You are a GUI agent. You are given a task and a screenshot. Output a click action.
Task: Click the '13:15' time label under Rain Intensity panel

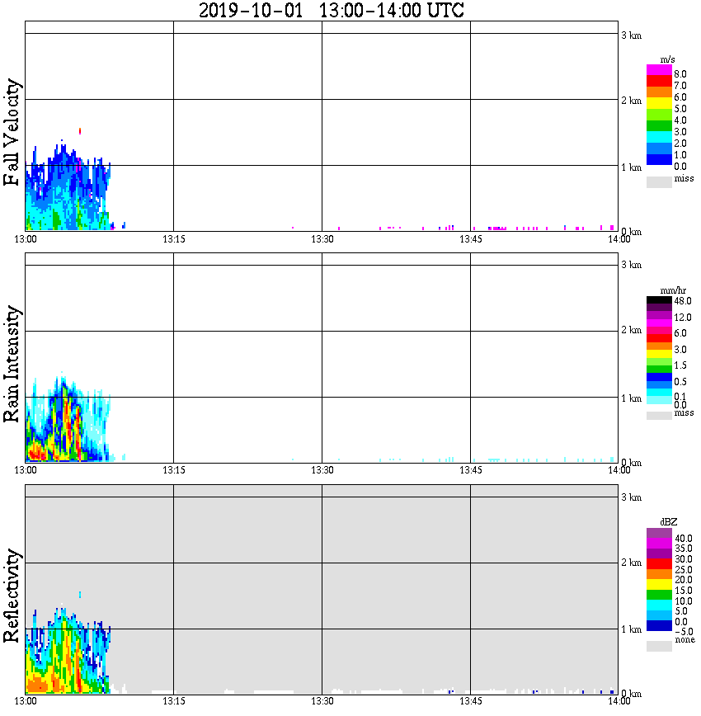(x=174, y=470)
